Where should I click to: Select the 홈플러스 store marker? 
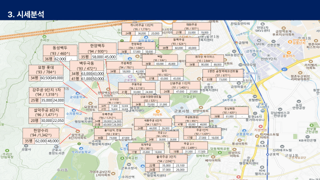pos(289,52)
